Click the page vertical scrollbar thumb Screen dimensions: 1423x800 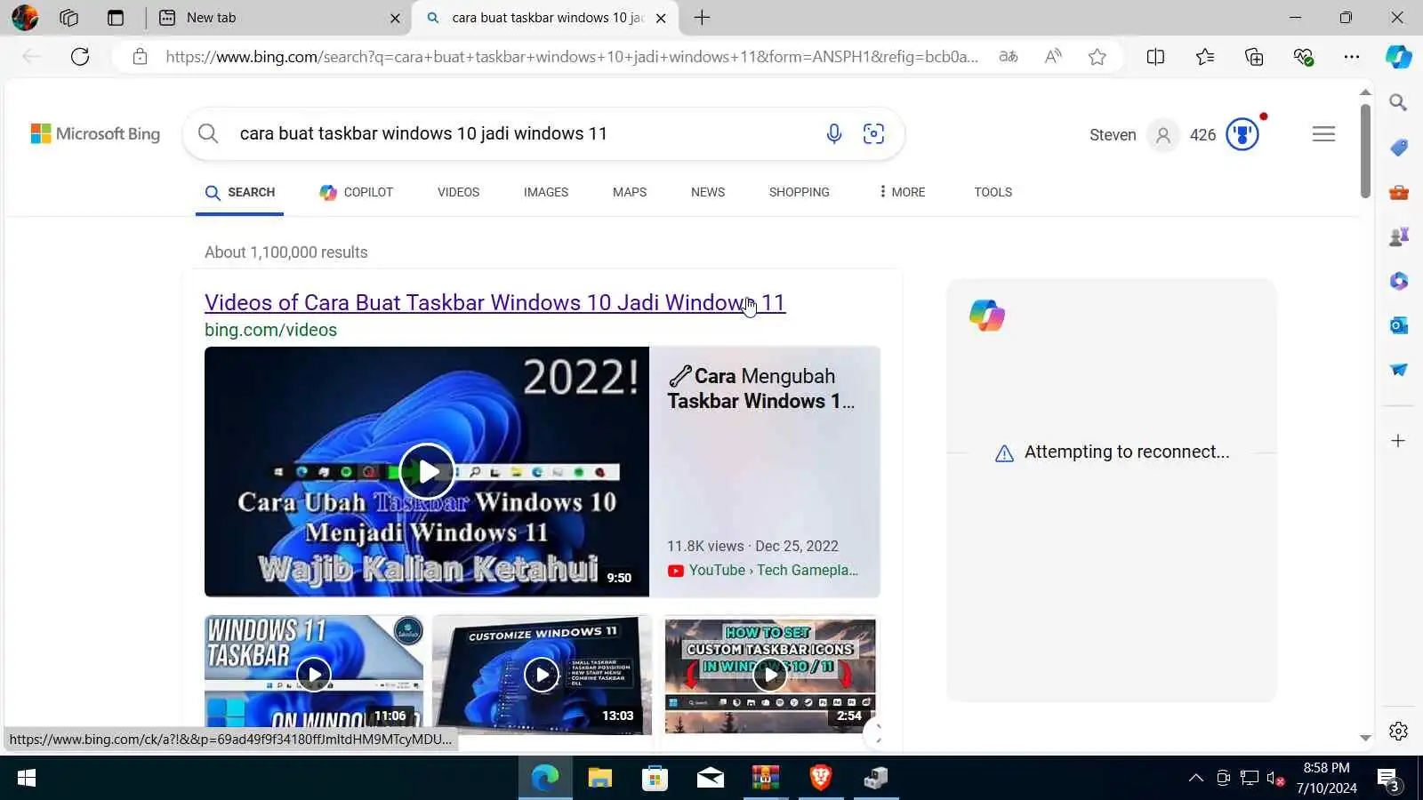[x=1365, y=151]
